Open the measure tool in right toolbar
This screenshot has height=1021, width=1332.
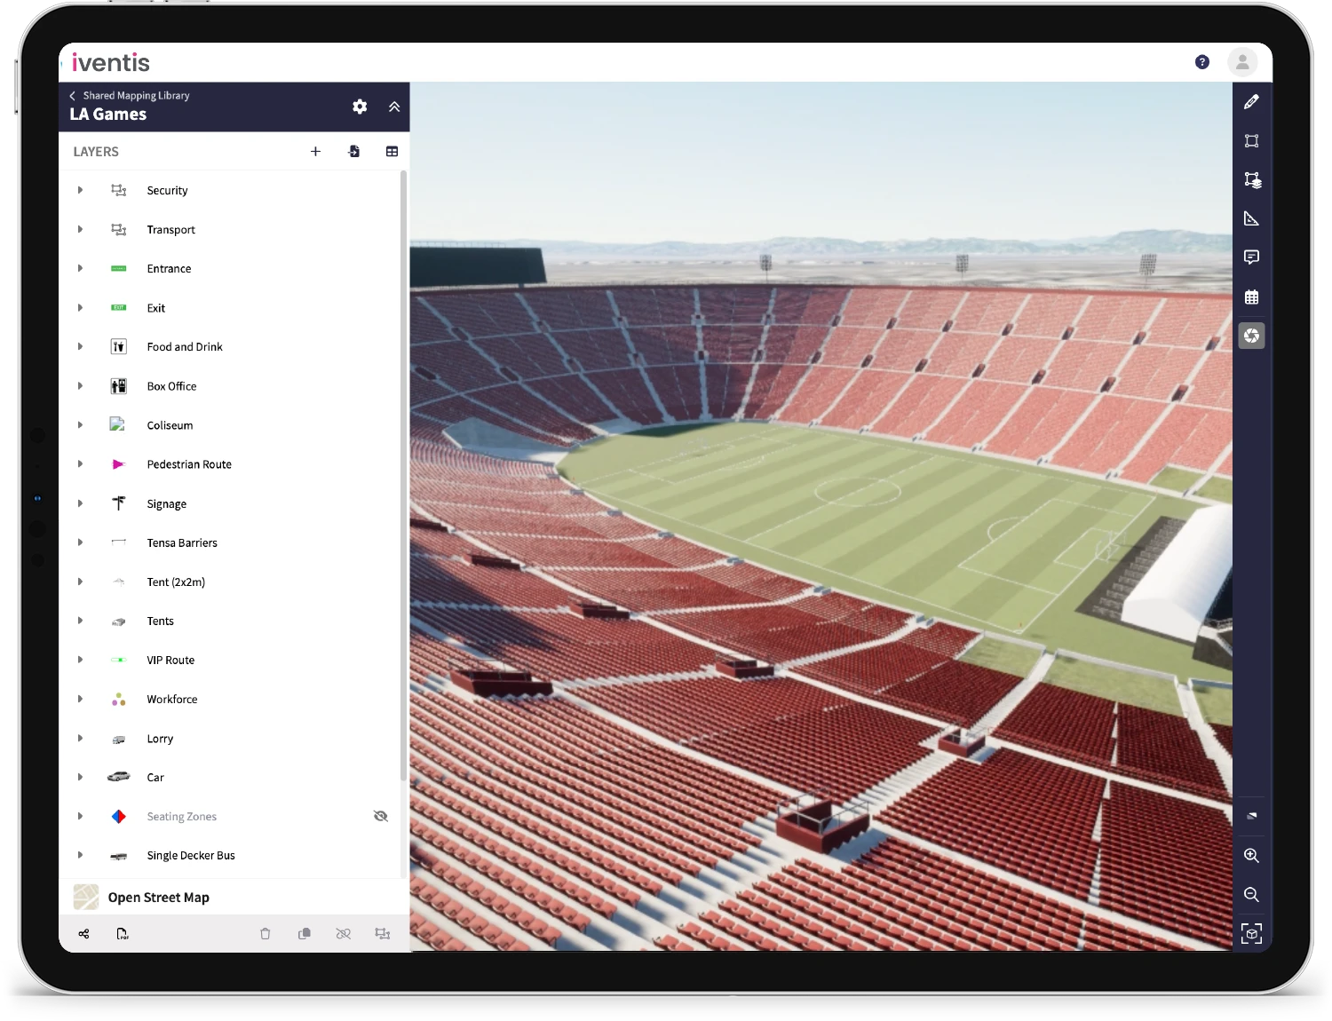[1251, 218]
